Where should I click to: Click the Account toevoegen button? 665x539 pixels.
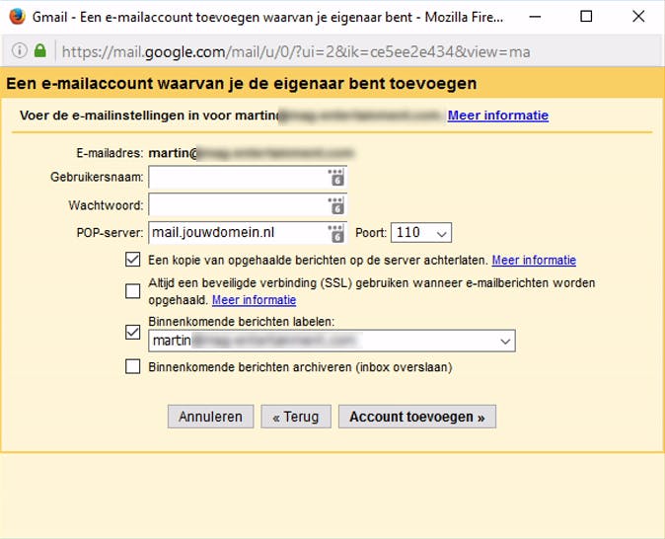tap(416, 417)
